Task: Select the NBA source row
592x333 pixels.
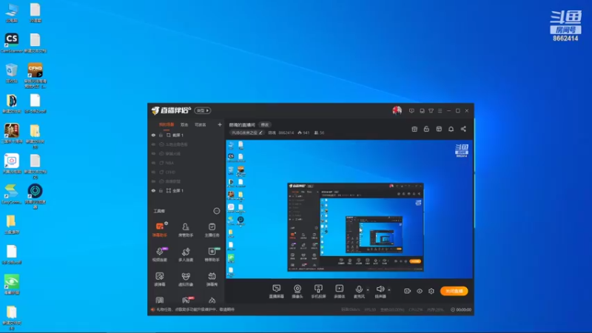Action: coord(187,163)
